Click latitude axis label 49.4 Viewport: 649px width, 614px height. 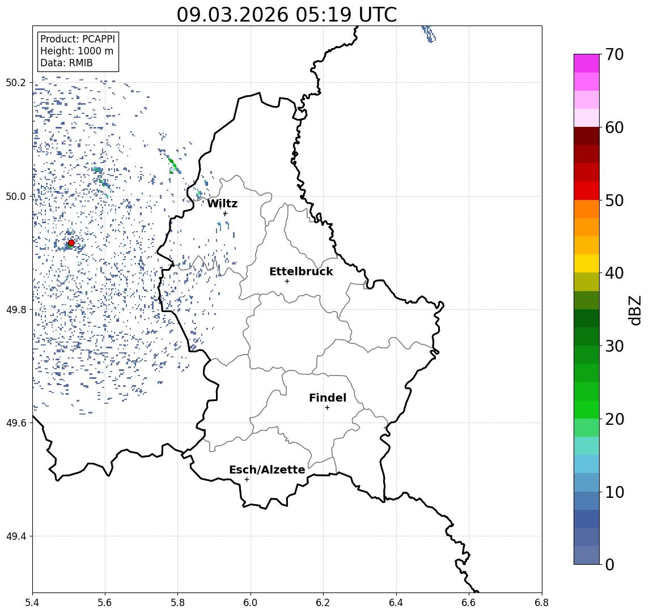[x=15, y=536]
